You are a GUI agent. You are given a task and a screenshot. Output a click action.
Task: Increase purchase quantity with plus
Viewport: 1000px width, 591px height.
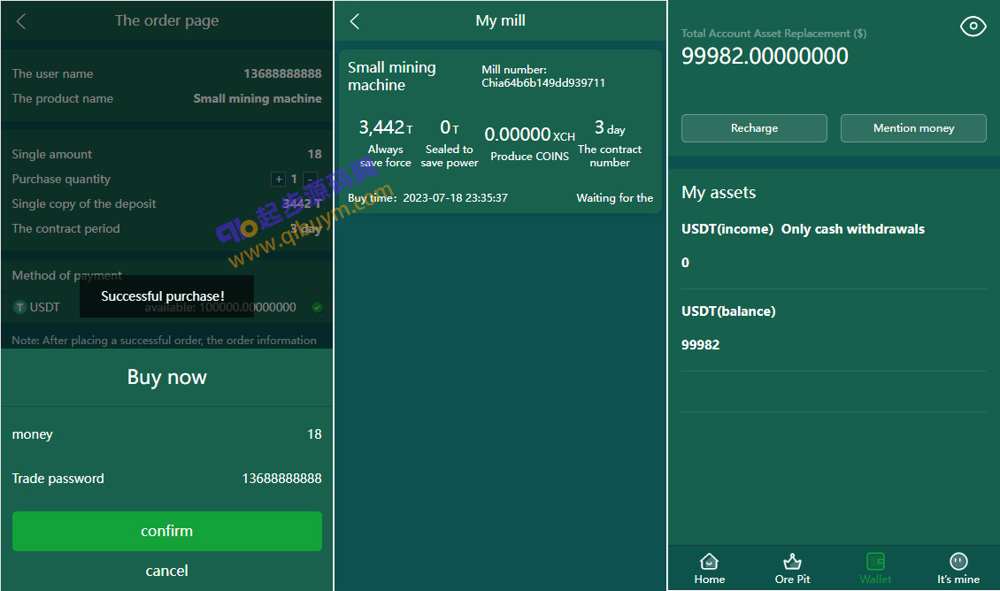point(278,179)
